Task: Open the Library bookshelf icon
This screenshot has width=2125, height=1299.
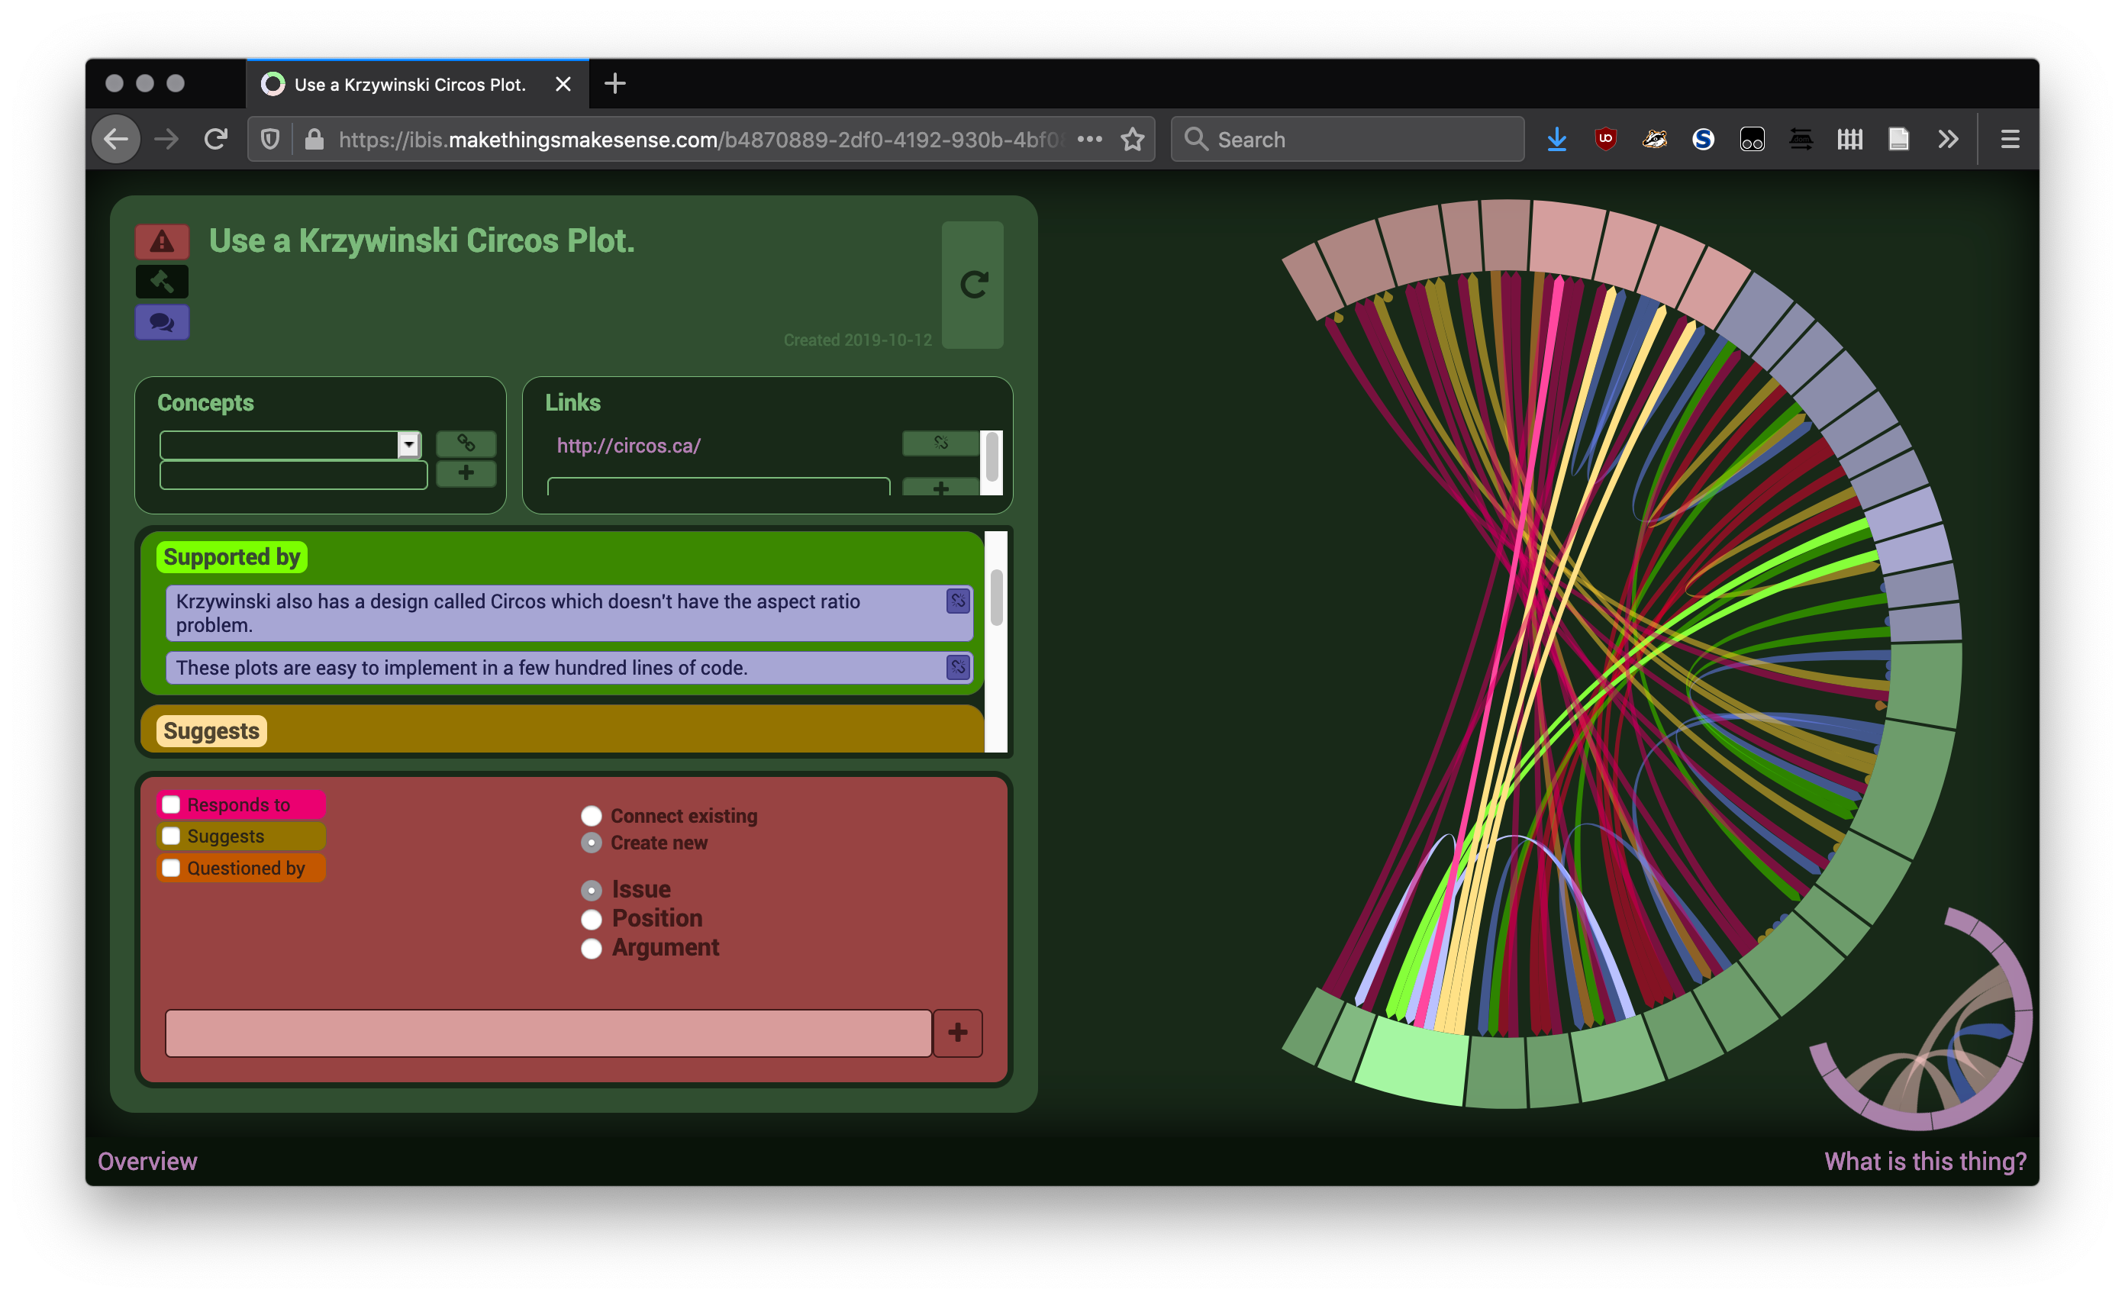Action: coord(1850,139)
